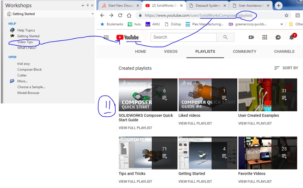Viewport: 303px width, 188px height.
Task: Open What's New? in Workshops
Action: [x=27, y=48]
